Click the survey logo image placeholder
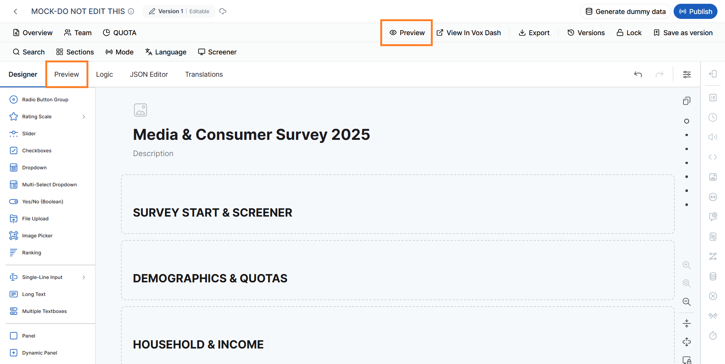 pos(140,110)
